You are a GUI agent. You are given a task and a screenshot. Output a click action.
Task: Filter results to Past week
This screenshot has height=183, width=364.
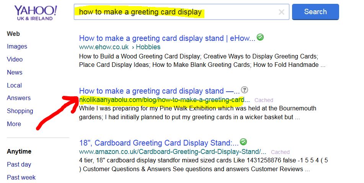(21, 177)
